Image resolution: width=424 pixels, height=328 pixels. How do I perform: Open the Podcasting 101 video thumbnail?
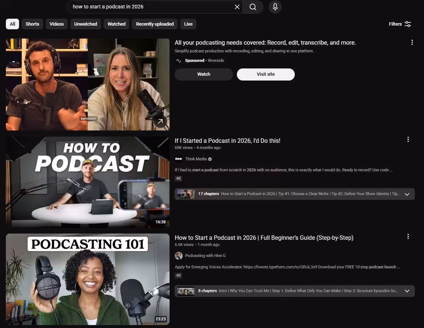88,279
